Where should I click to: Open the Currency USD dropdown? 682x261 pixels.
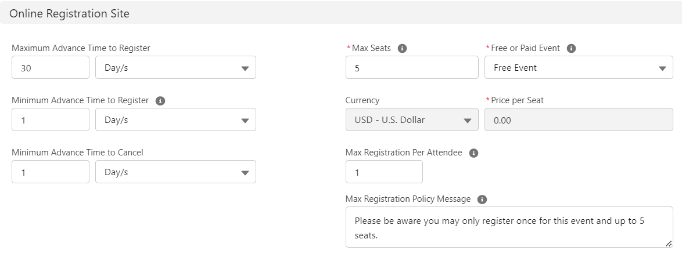(412, 120)
